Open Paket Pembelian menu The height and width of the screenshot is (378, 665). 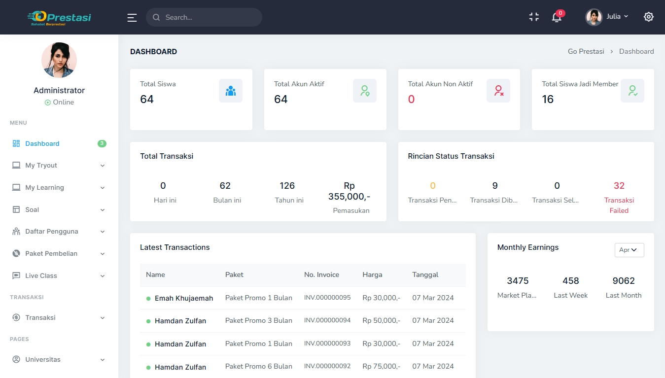click(59, 253)
